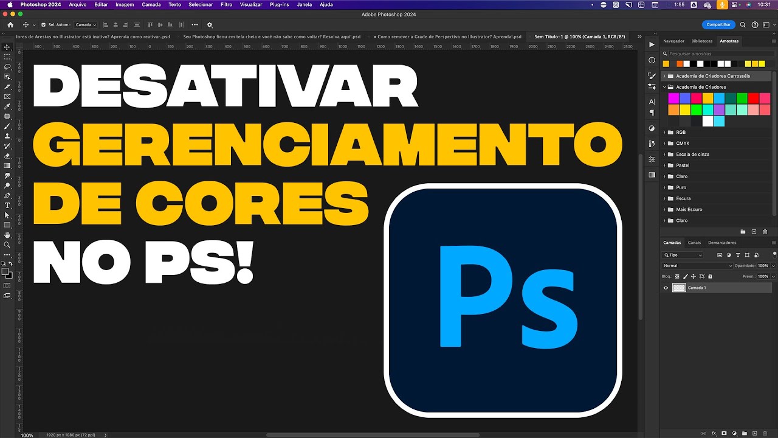778x438 pixels.
Task: Create new adjustment layer icon
Action: [735, 434]
